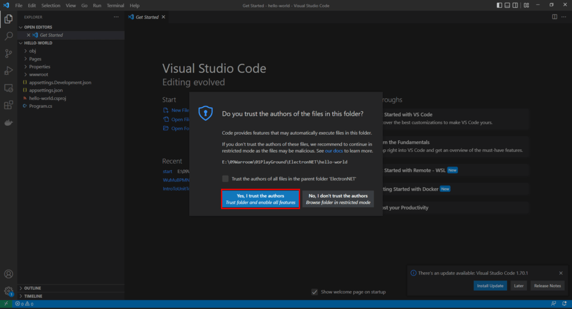572x309 pixels.
Task: Open the Edit menu
Action: (x=32, y=6)
